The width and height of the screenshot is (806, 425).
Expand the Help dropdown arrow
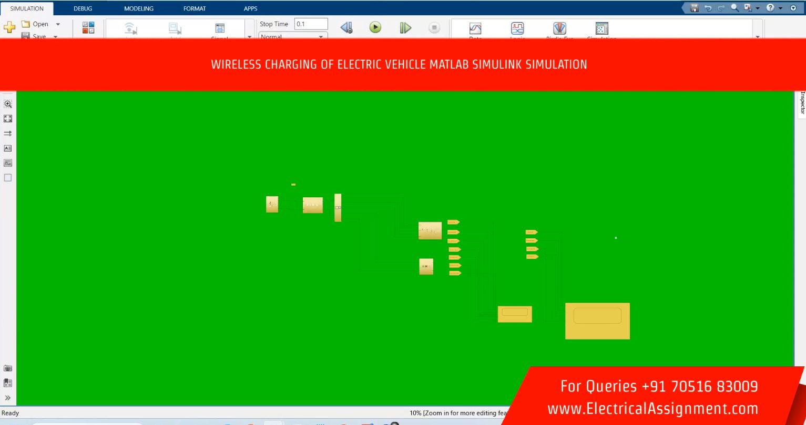click(781, 8)
